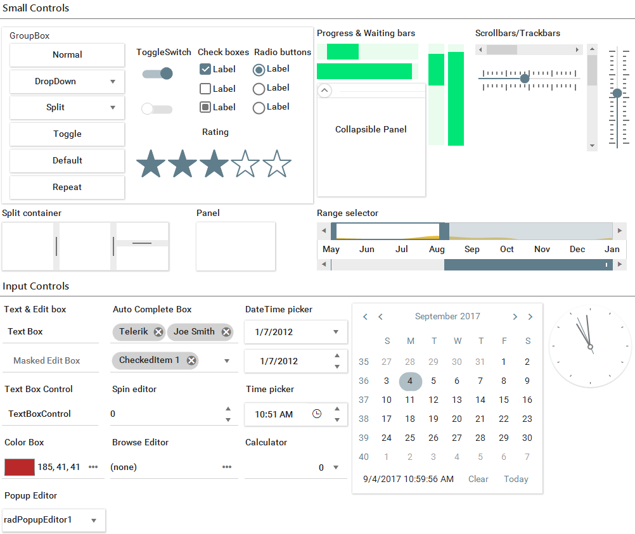
Task: Delete CheckedItem 1 using its X icon
Action: pos(191,360)
